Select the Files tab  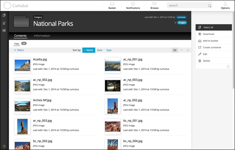coord(17,44)
